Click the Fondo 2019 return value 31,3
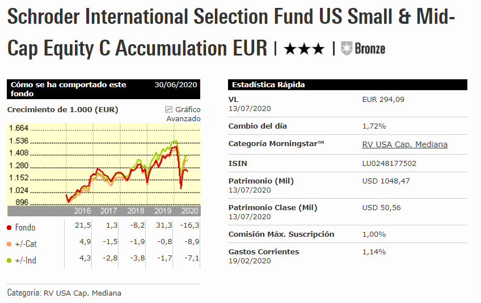Image resolution: width=481 pixels, height=303 pixels. click(164, 225)
